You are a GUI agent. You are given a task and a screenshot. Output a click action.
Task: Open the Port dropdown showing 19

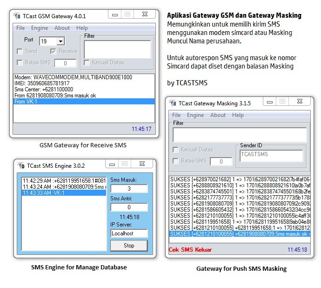coord(60,41)
